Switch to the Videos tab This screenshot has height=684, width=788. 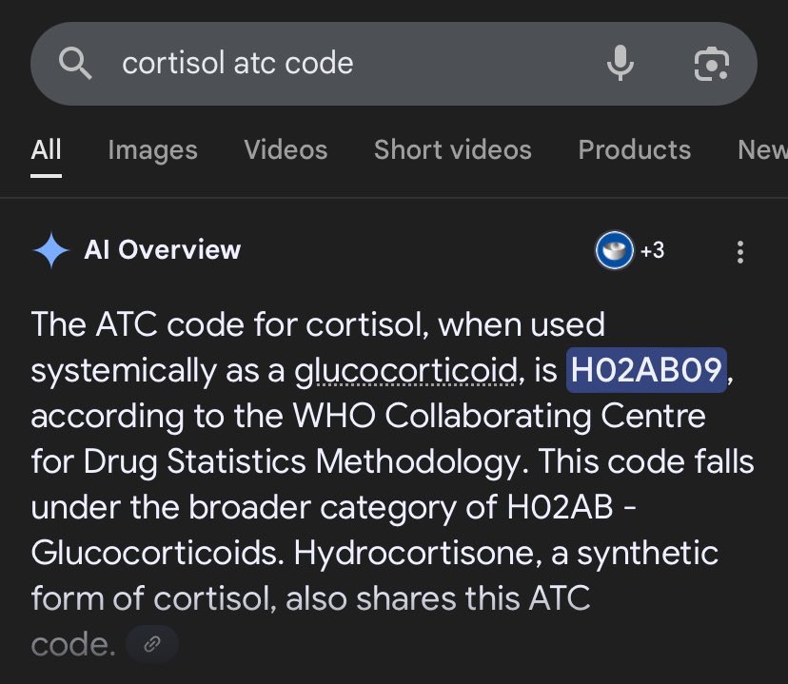click(x=286, y=149)
